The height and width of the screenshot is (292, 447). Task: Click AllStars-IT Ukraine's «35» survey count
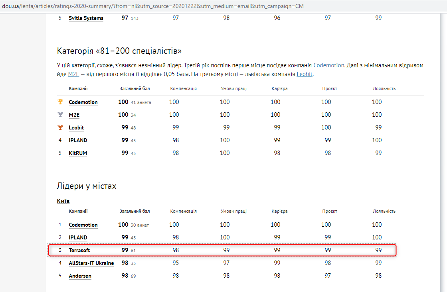pos(133,264)
